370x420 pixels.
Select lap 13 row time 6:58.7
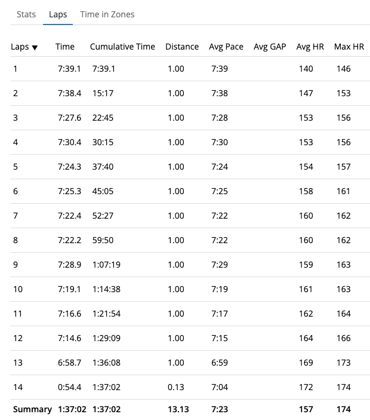(x=69, y=363)
